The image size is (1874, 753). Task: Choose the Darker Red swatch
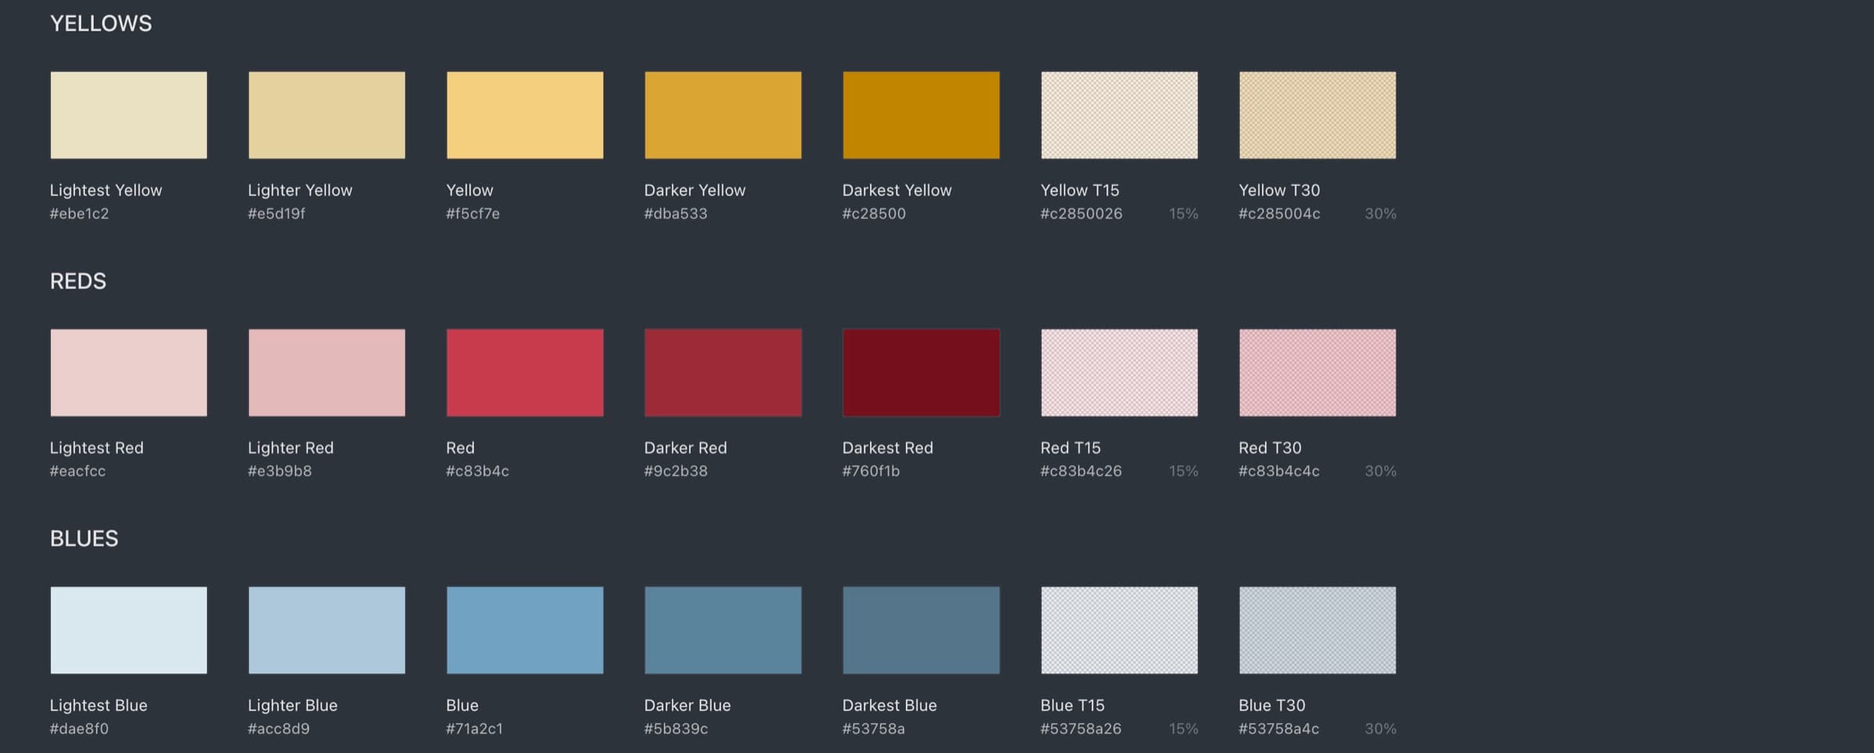(x=723, y=373)
